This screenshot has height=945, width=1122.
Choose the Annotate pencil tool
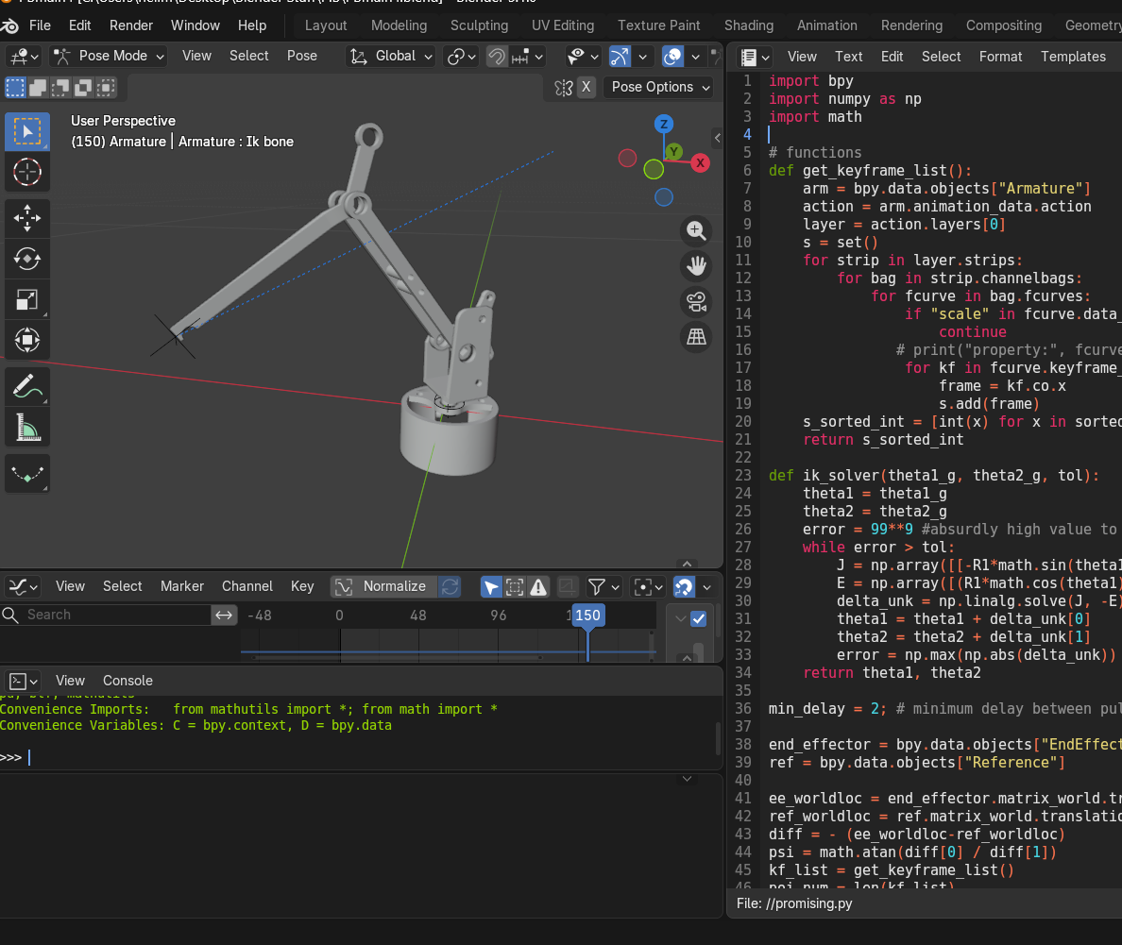(x=27, y=386)
